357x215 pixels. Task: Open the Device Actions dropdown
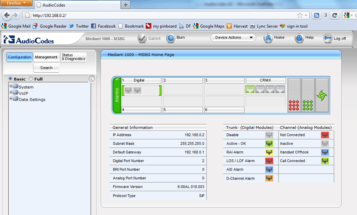pyautogui.click(x=233, y=38)
